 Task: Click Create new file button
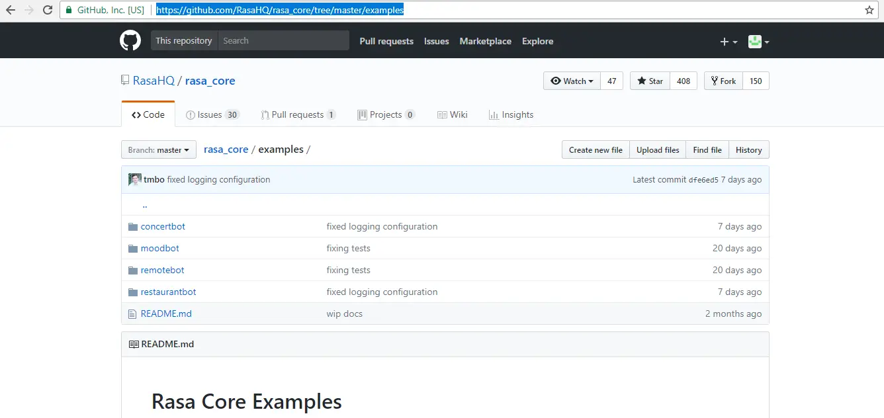point(596,149)
